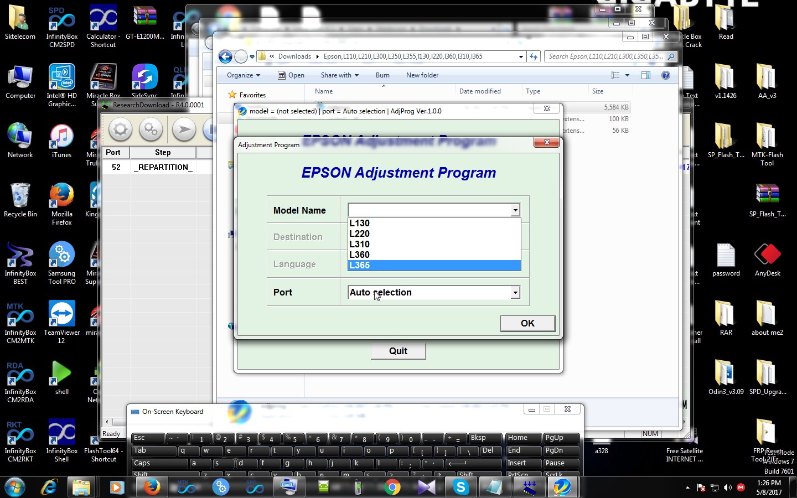Screen dimensions: 797x498
Task: Click the Port column header
Action: click(116, 152)
